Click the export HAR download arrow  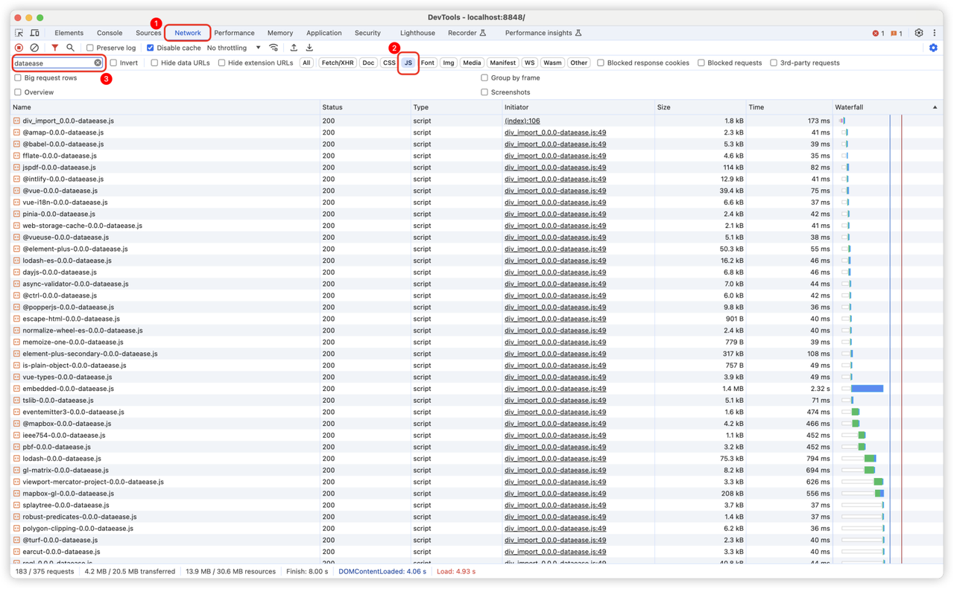(x=309, y=48)
